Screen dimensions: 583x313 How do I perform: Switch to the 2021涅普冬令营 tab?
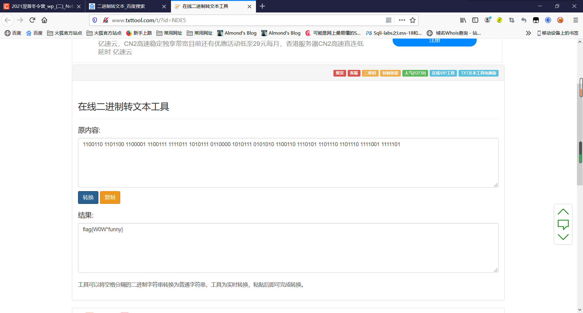39,6
